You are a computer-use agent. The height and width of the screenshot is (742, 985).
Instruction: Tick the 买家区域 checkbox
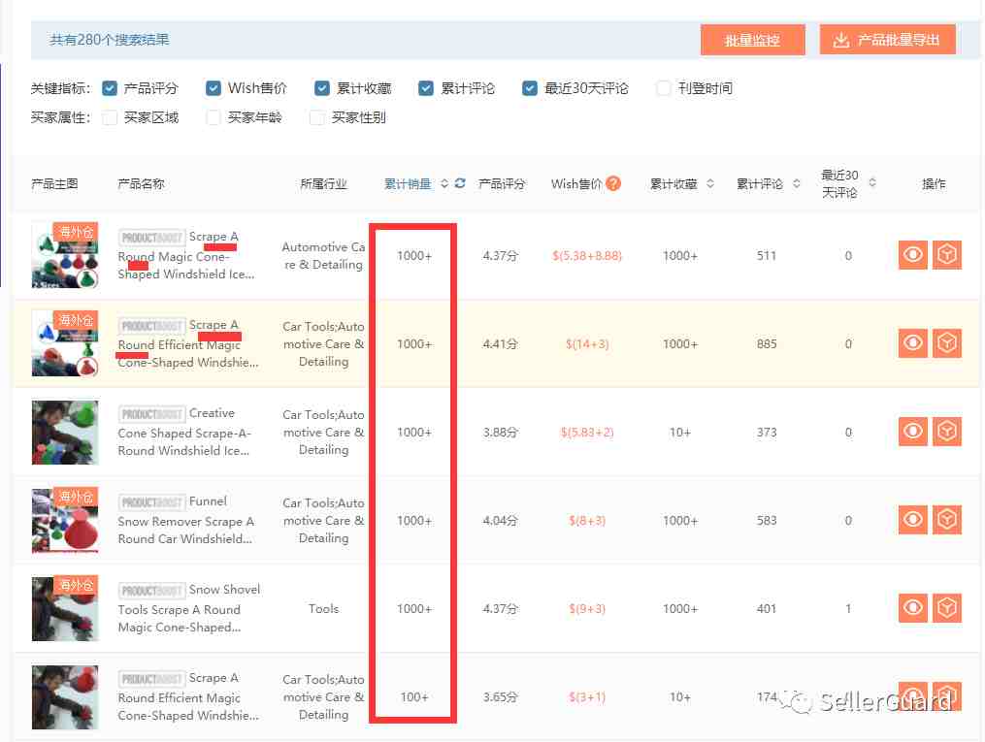110,117
